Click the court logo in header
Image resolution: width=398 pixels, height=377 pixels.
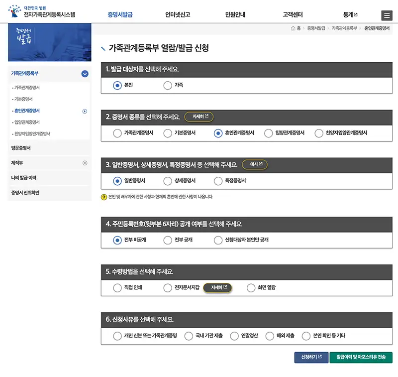(x=14, y=11)
